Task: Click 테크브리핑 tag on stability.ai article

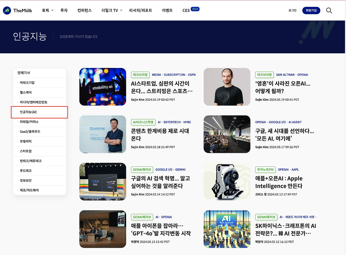Action: pos(140,75)
